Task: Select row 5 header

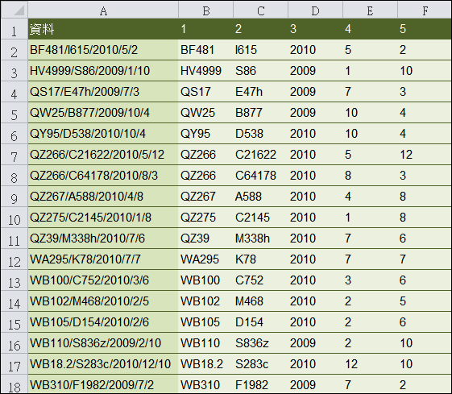Action: pyautogui.click(x=15, y=113)
